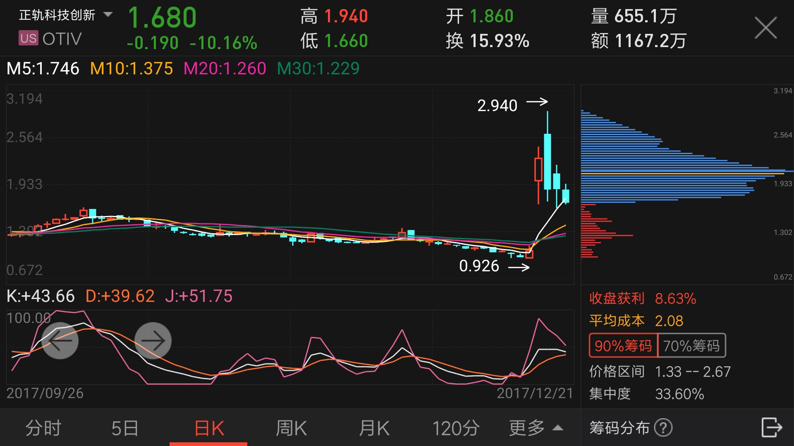Switch to the 分时 tab
Image resolution: width=794 pixels, height=446 pixels.
[x=43, y=428]
